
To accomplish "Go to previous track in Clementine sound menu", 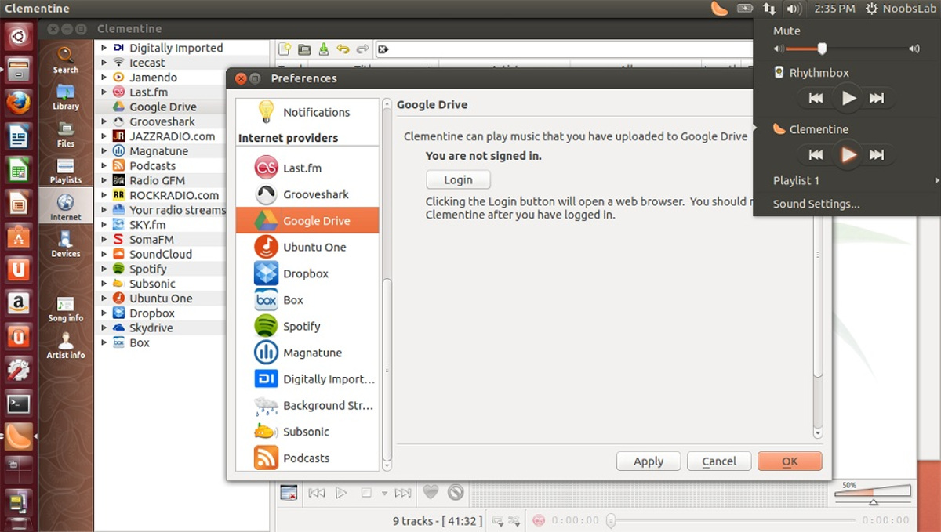I will pyautogui.click(x=816, y=154).
